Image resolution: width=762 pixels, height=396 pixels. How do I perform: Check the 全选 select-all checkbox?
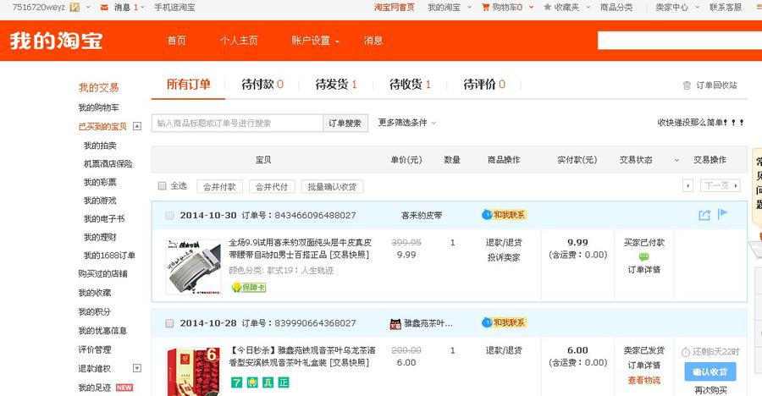pos(163,185)
